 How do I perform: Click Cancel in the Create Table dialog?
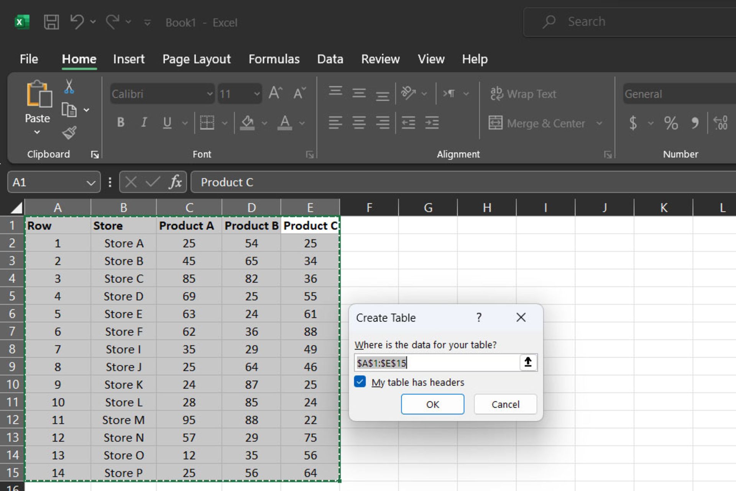coord(505,404)
